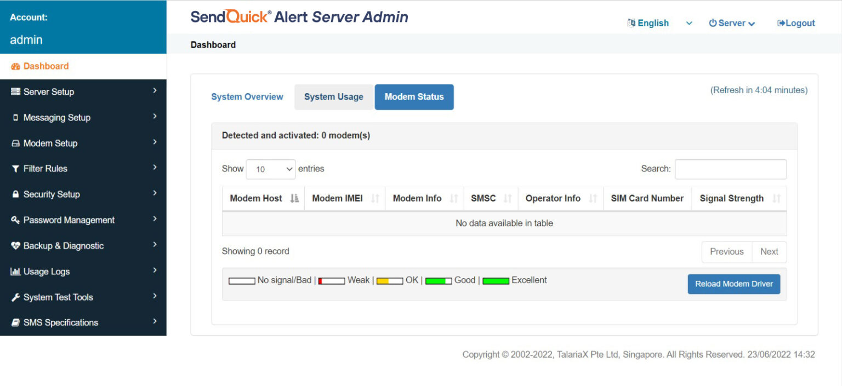Viewport: 842px width, 386px height.
Task: Sort by Modem Host column arrows
Action: [294, 199]
